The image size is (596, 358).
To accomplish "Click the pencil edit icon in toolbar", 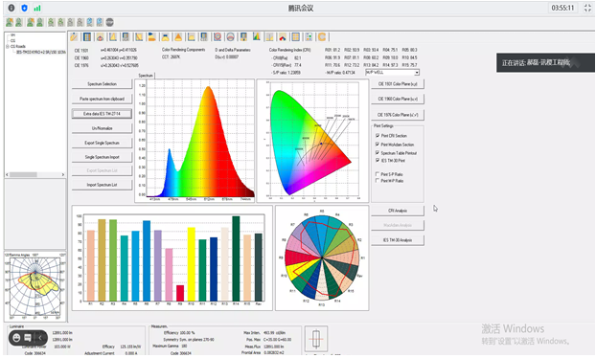I will tap(74, 36).
